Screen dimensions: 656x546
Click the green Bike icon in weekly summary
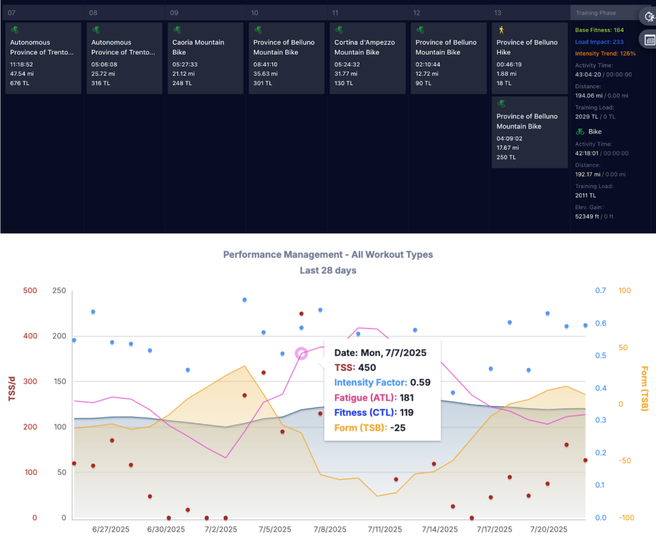coord(580,132)
